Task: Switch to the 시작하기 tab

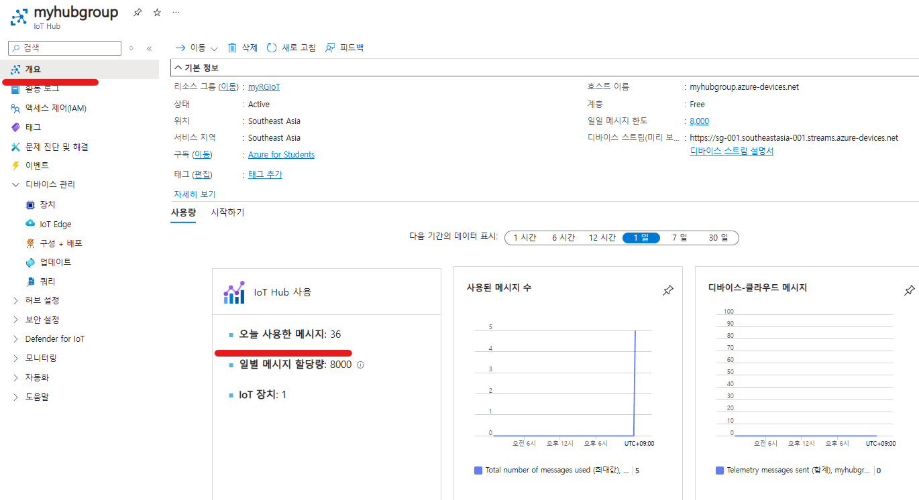Action: [227, 212]
